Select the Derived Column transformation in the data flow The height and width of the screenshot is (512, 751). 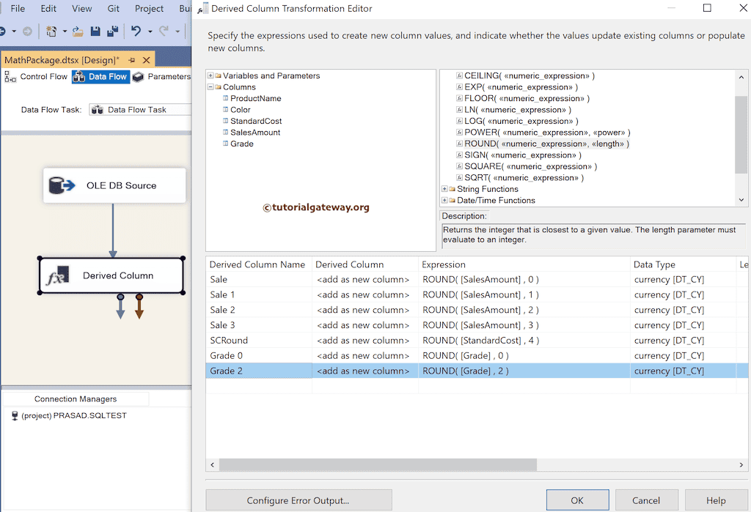[x=111, y=276]
